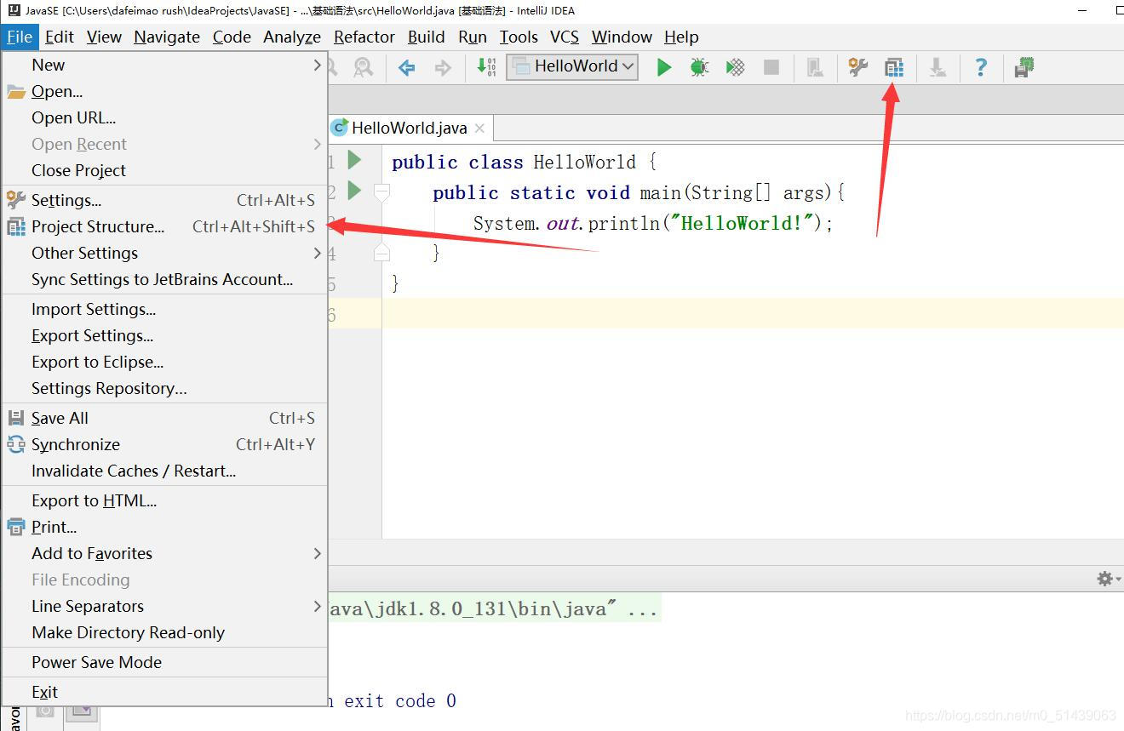Open the Help menu
Image resolution: width=1124 pixels, height=731 pixels.
(681, 37)
